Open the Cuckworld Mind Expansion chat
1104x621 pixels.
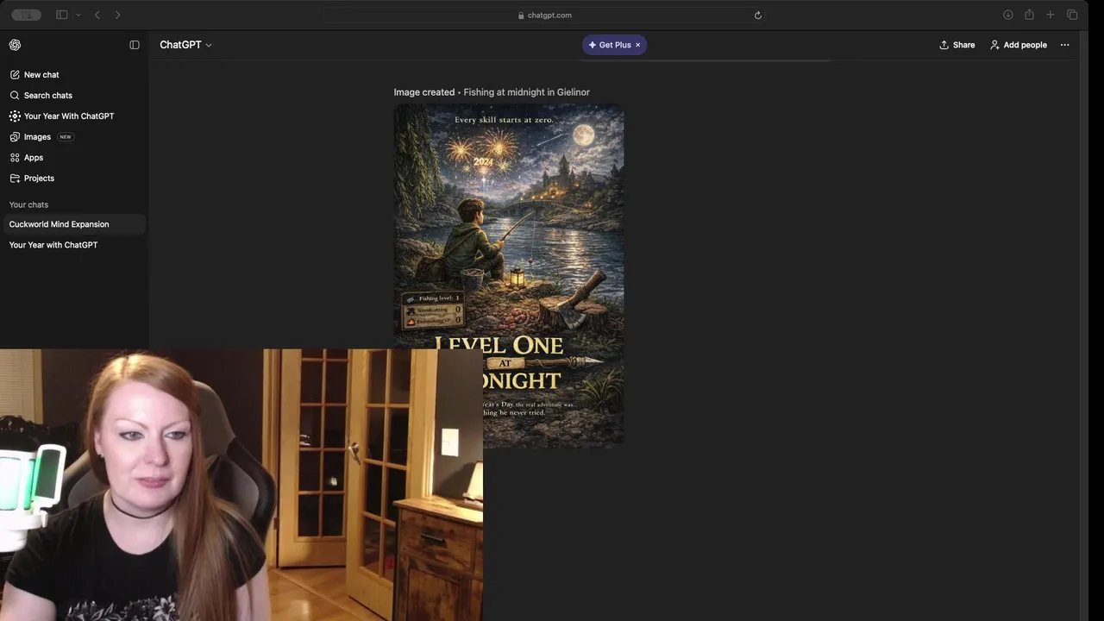[74, 224]
